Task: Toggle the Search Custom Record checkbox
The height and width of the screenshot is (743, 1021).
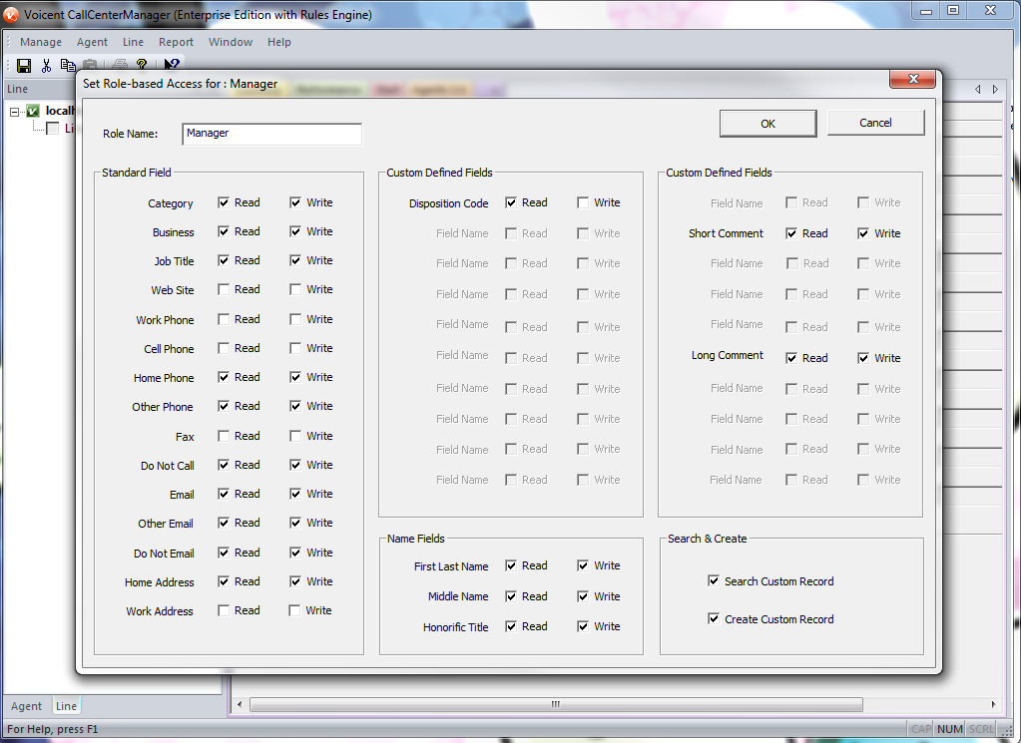Action: point(714,580)
